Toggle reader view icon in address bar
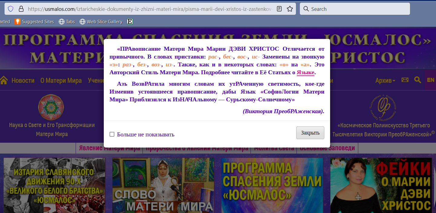This screenshot has height=213, width=436. coord(279,9)
